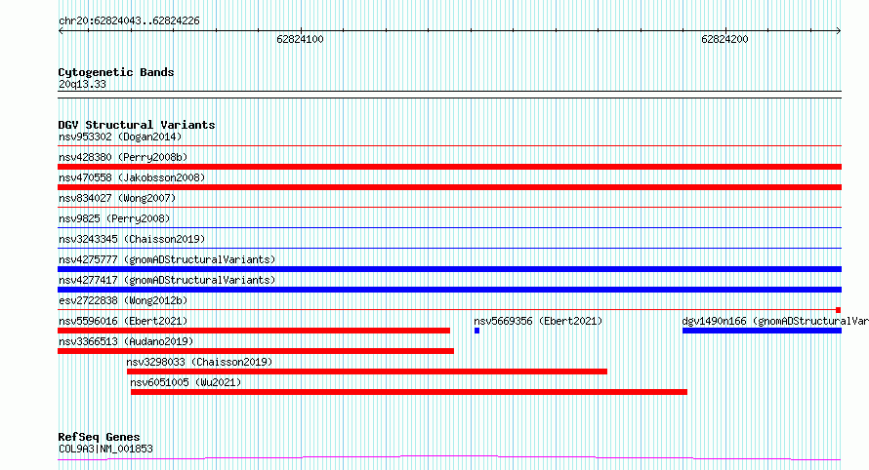Click nsv3366513 (Audano2019) label
The image size is (869, 470).
(126, 341)
